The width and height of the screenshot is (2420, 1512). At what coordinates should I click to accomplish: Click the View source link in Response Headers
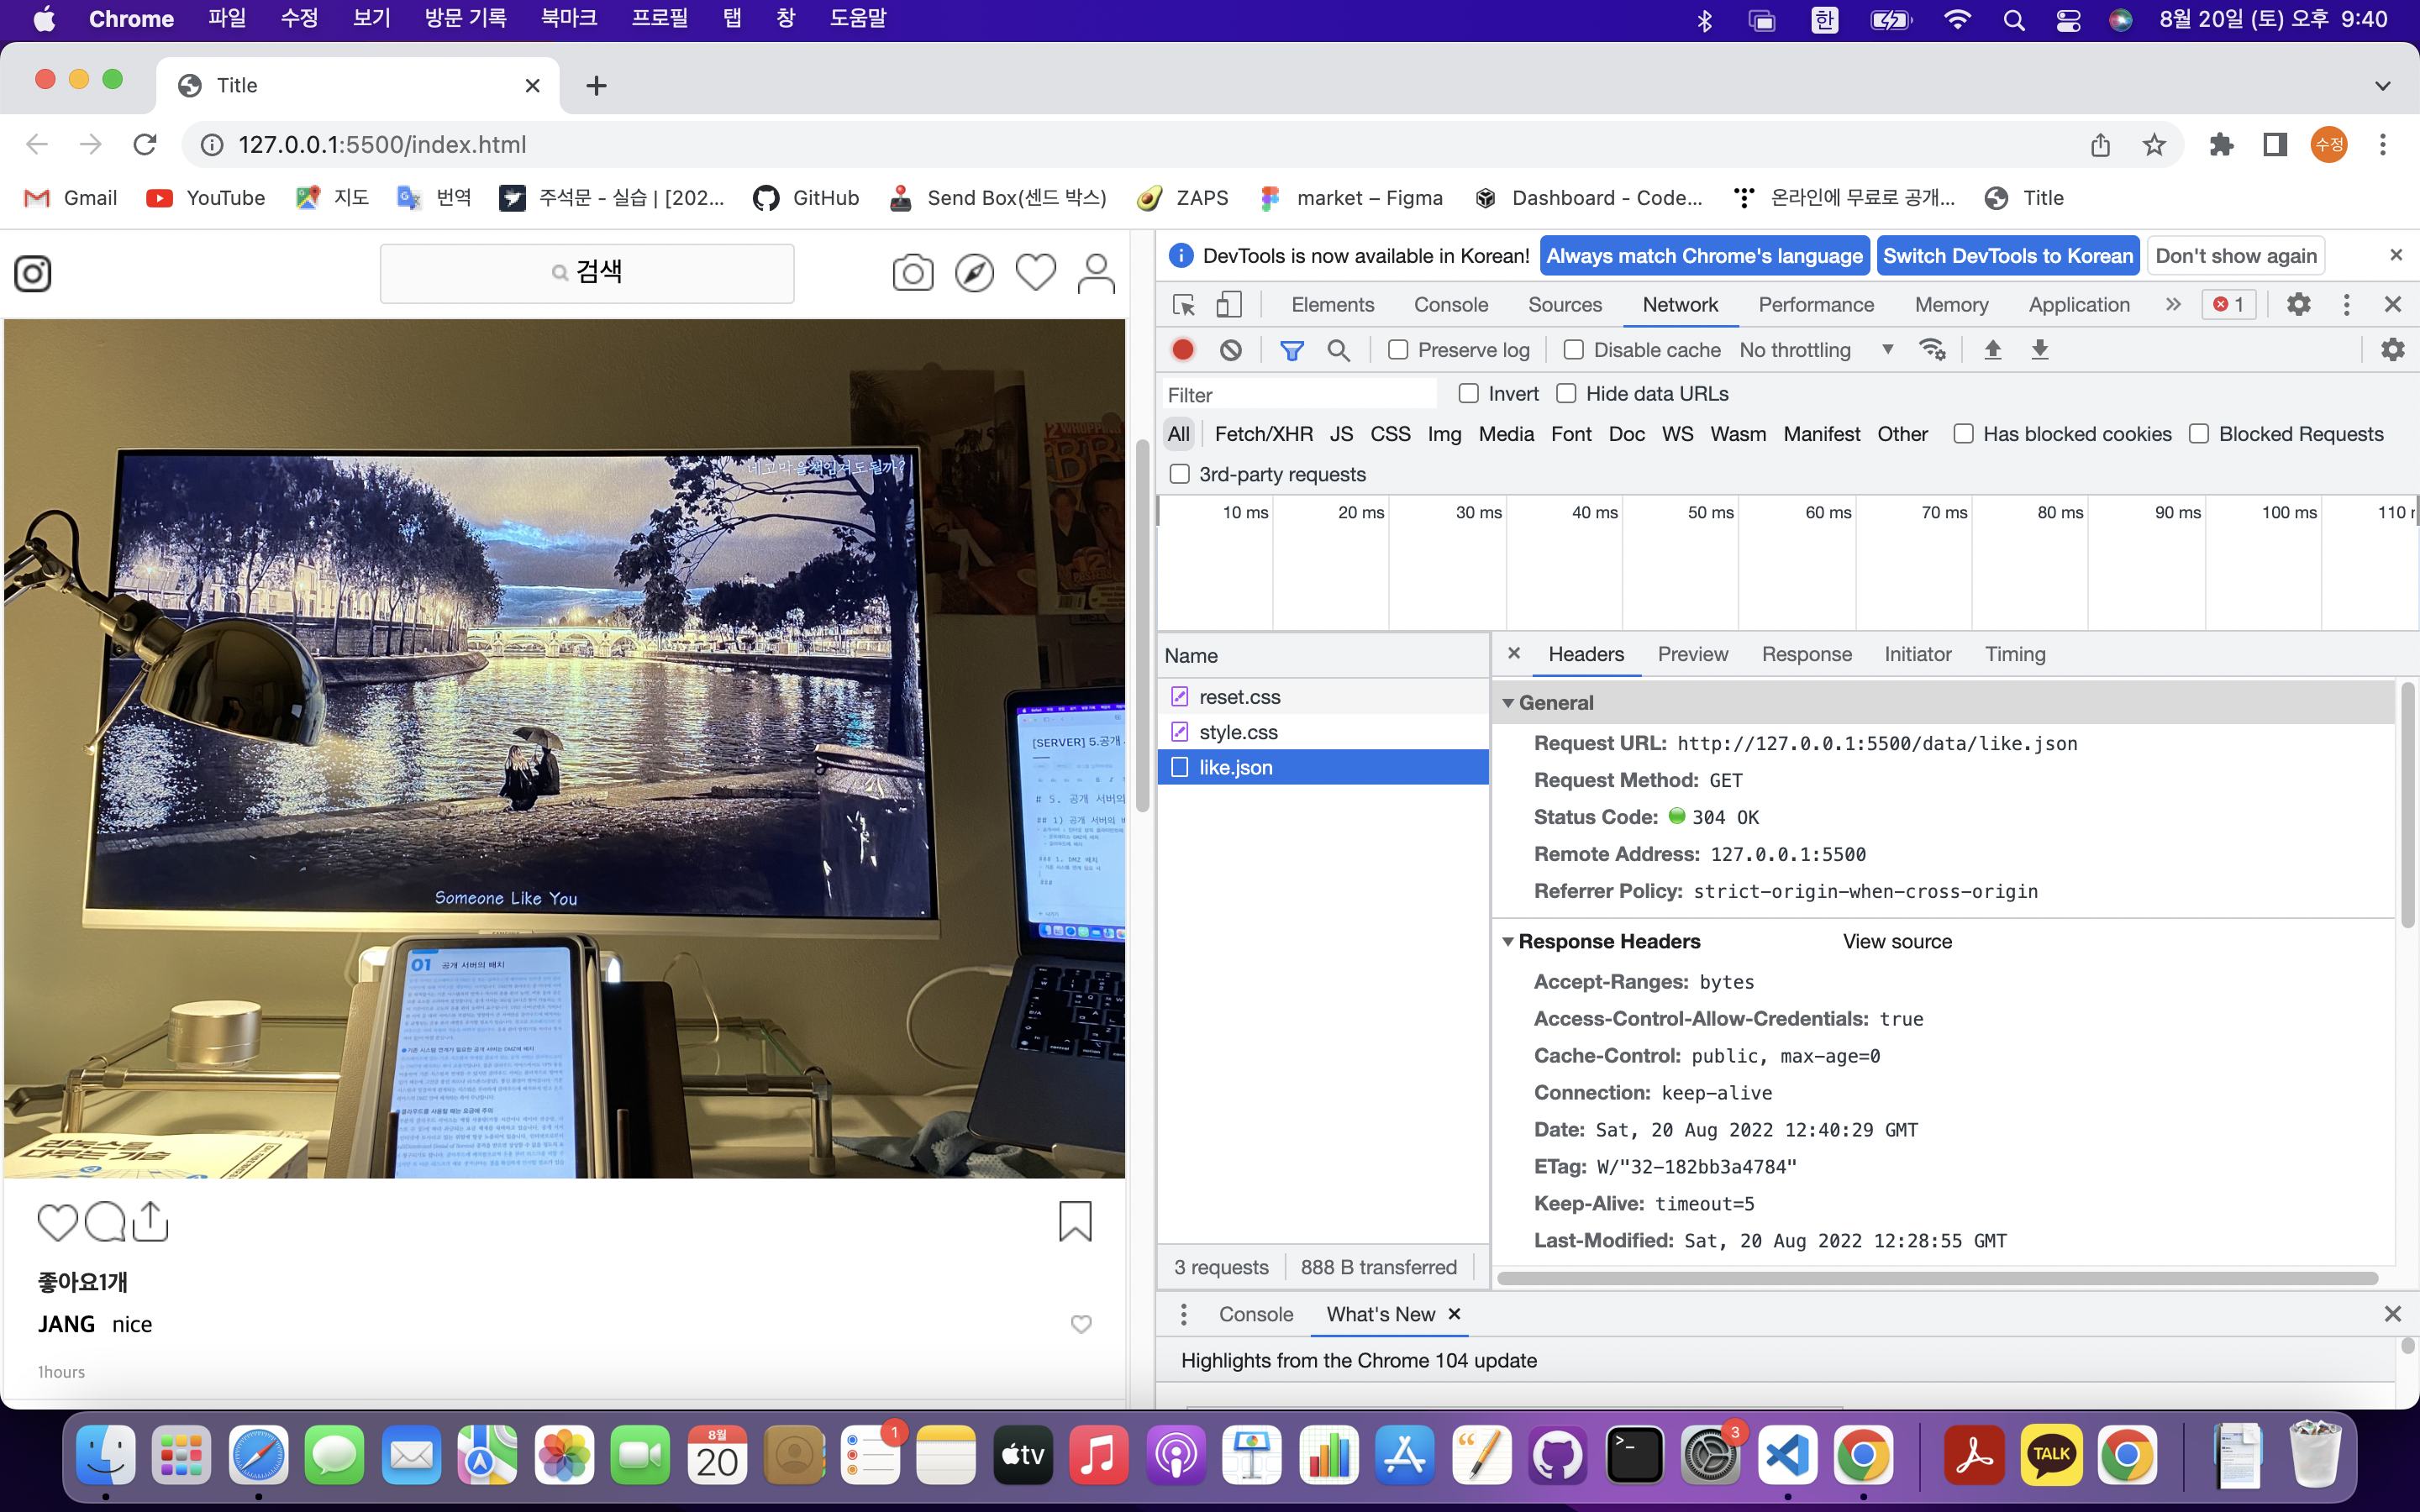point(1897,942)
